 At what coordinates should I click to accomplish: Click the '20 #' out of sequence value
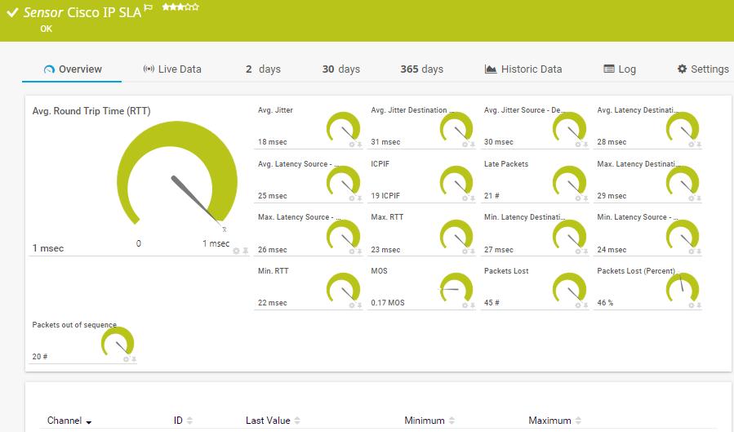point(40,357)
